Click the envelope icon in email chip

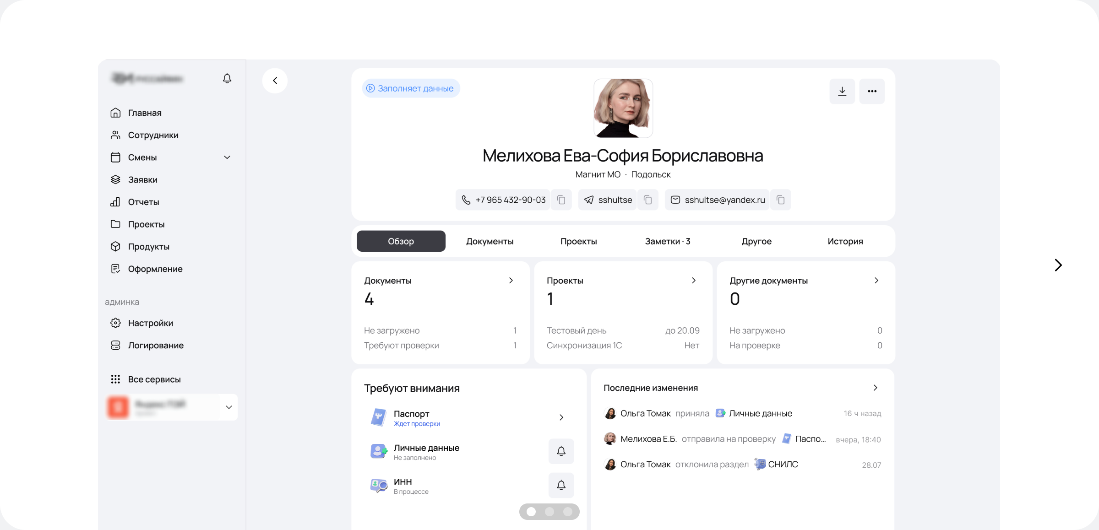tap(675, 200)
